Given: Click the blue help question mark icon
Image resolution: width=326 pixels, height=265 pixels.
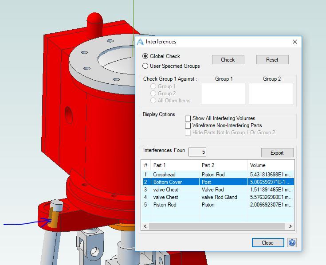Looking at the screenshot, I should (292, 242).
